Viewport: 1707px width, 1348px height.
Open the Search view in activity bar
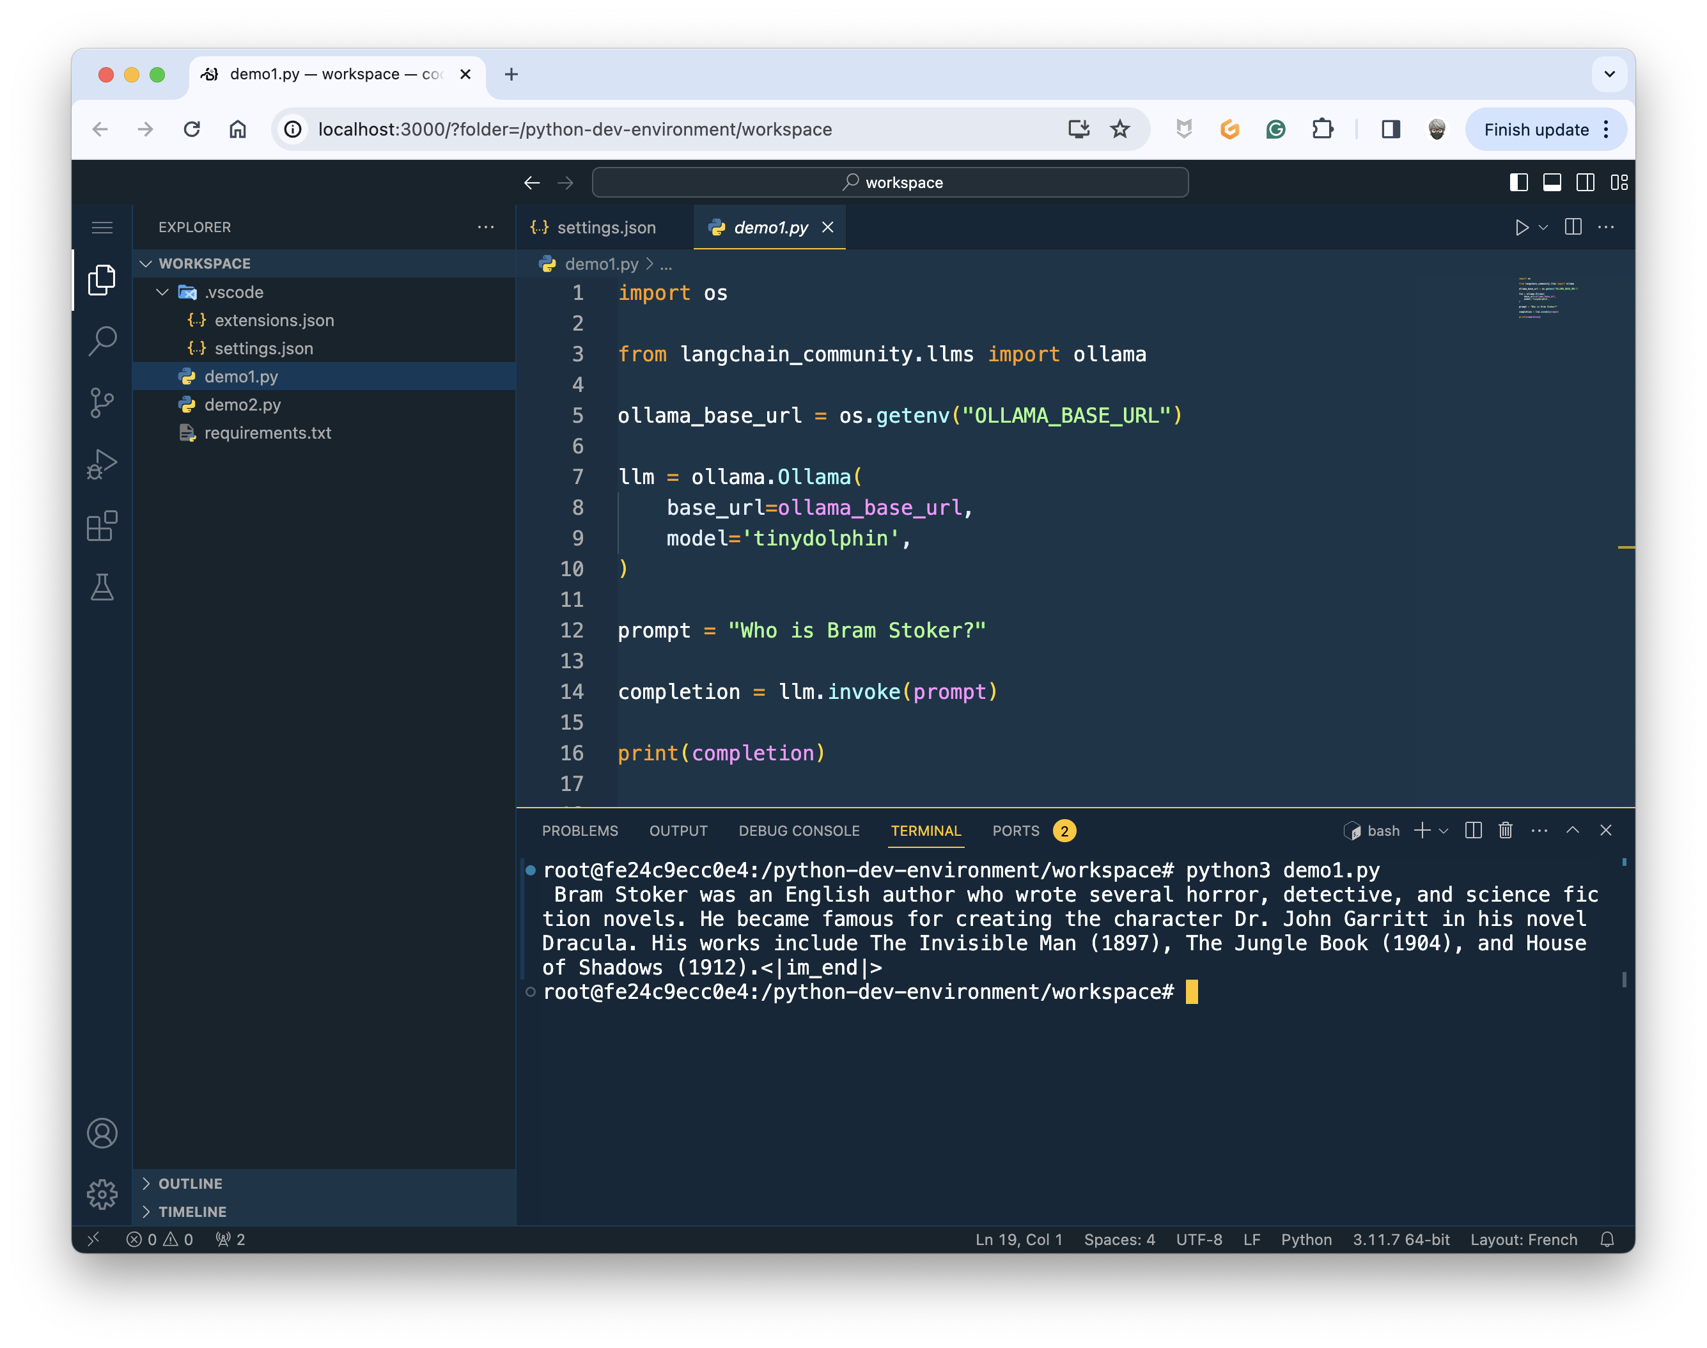[x=102, y=341]
